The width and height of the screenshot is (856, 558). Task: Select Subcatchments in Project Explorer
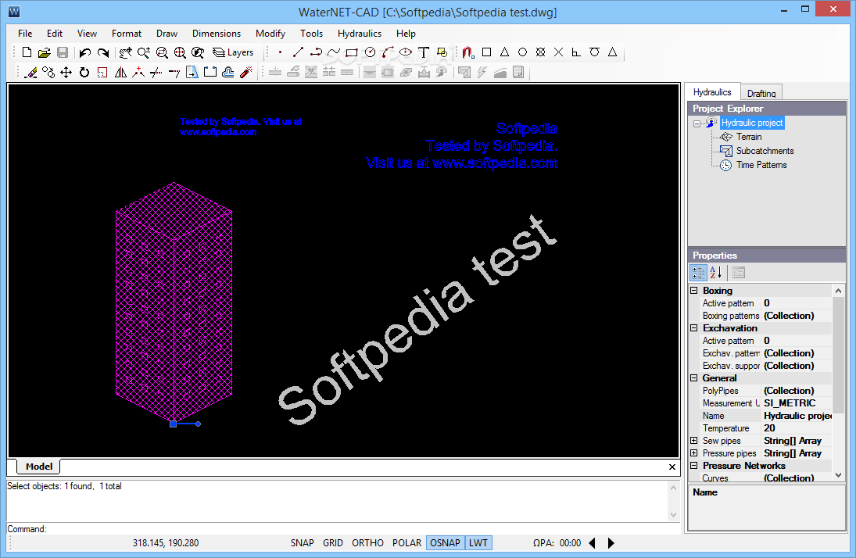[x=765, y=151]
